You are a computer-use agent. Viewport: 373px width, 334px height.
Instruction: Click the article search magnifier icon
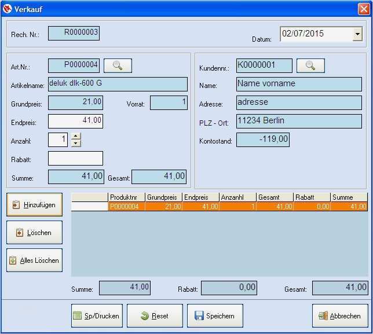point(118,65)
